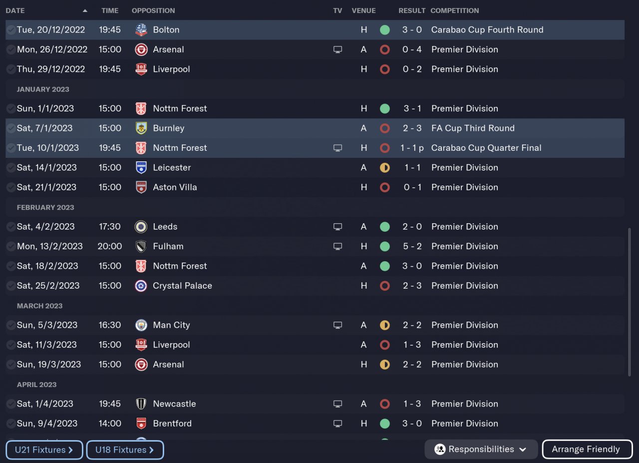
Task: Sort the fixtures by the DATE column arrow
Action: [85, 10]
